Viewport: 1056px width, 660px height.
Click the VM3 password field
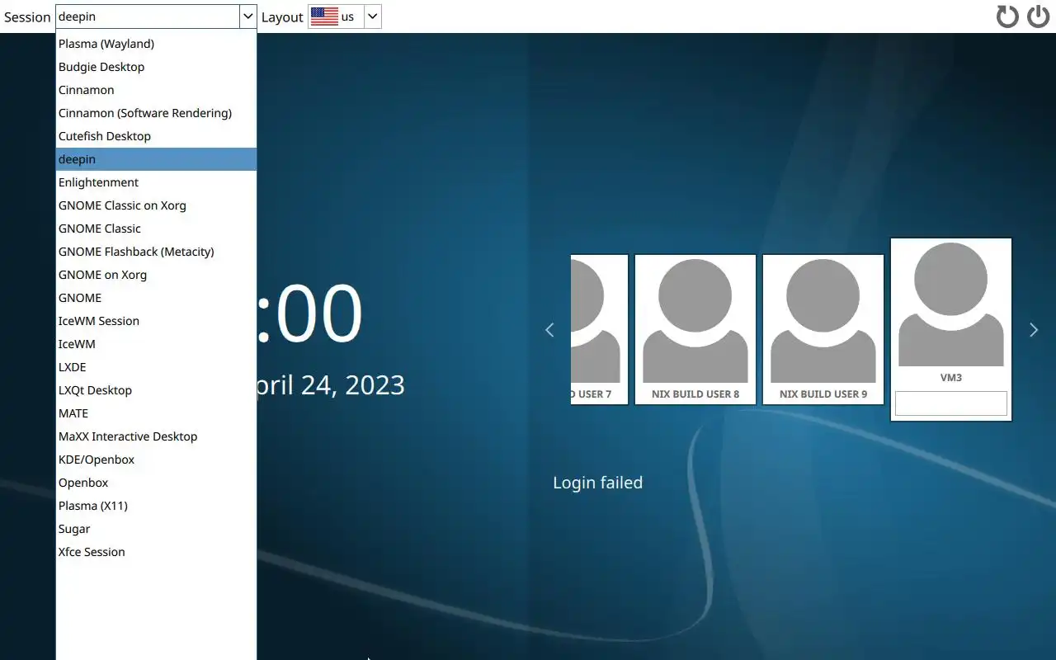[x=951, y=403]
